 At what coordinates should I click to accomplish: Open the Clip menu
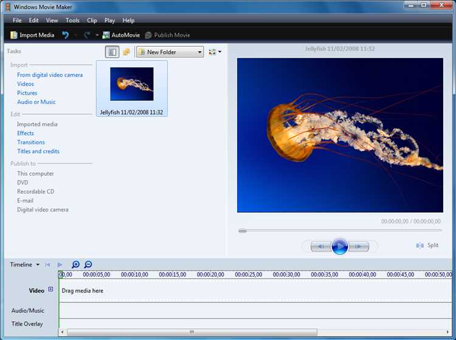[92, 20]
